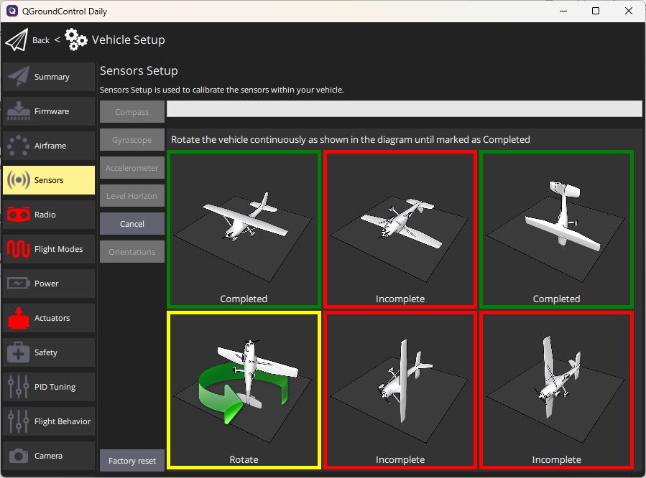Open Radio setup controller icon
Viewport: 646px width, 478px height.
[19, 215]
